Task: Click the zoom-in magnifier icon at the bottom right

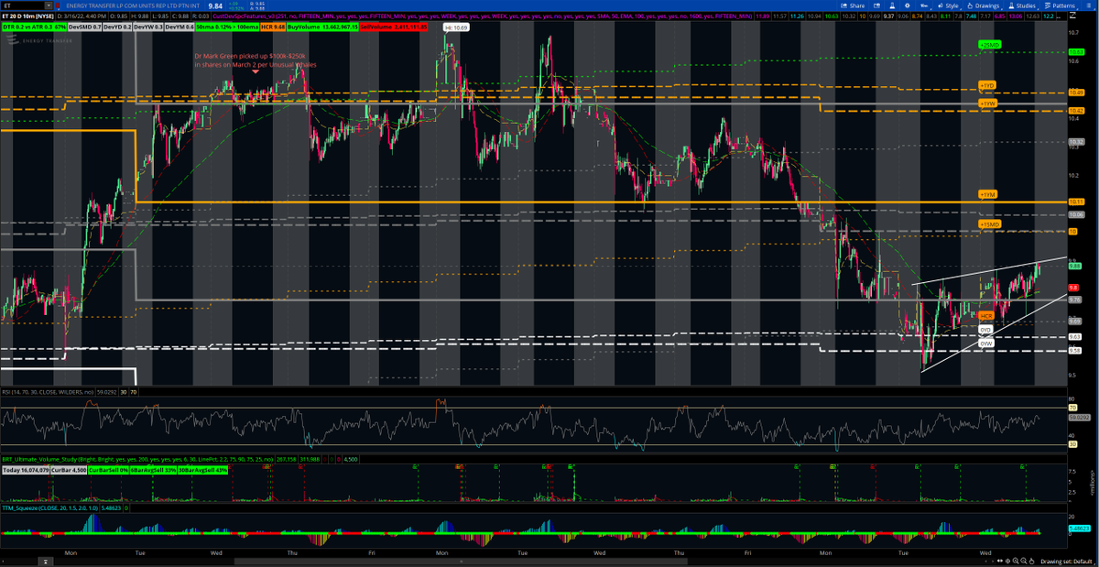Action: (1016, 562)
